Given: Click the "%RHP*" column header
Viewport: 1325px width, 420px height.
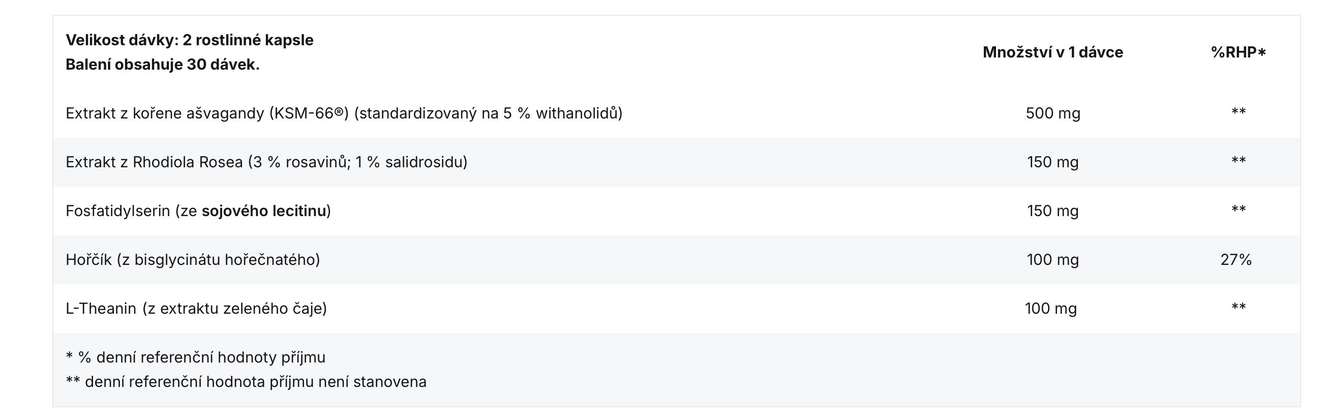Looking at the screenshot, I should 1238,52.
